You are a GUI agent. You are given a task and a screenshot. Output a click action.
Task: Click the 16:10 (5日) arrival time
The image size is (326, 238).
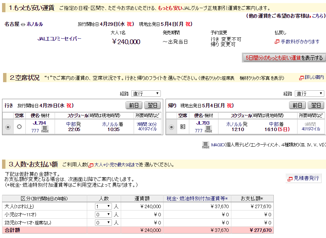click(277, 129)
